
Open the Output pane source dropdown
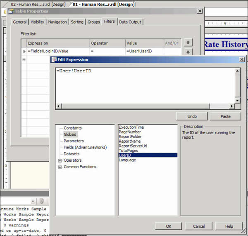coord(34,201)
